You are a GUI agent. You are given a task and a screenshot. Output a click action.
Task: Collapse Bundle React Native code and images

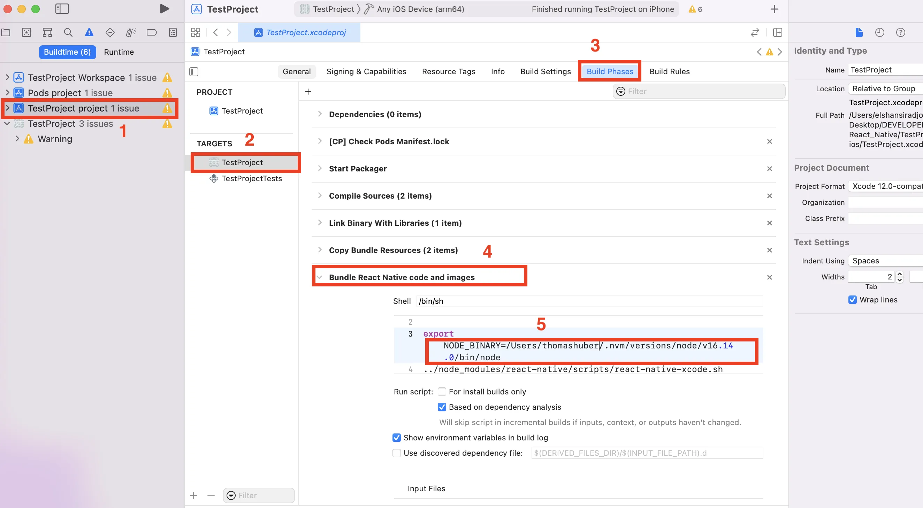(x=320, y=277)
